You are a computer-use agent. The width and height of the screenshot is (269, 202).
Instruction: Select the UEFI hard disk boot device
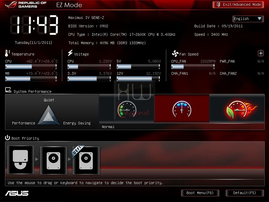[86, 160]
